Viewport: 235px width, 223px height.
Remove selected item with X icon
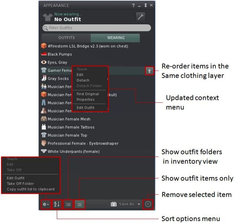coord(148,204)
